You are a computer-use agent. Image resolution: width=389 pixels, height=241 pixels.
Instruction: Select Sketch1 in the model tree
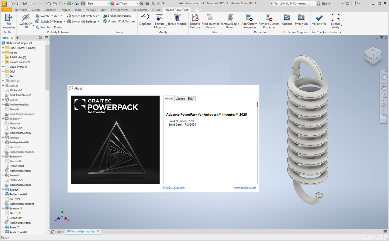14,76
